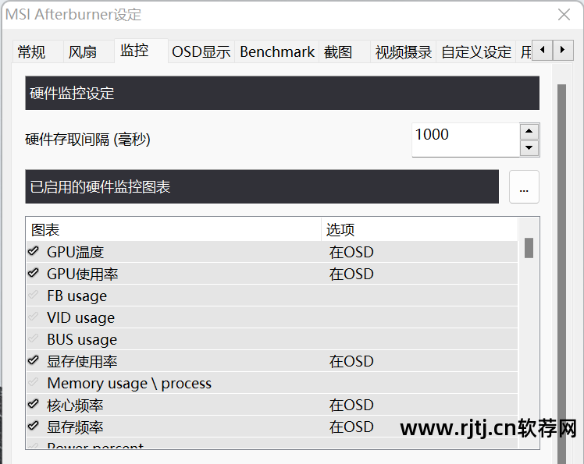Select the BUS usage row label
584x464 pixels.
point(82,340)
